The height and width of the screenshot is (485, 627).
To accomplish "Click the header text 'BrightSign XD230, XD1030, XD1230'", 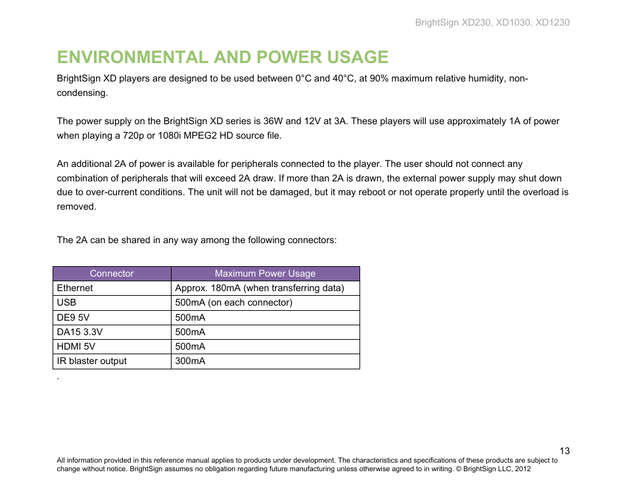I will (x=492, y=23).
